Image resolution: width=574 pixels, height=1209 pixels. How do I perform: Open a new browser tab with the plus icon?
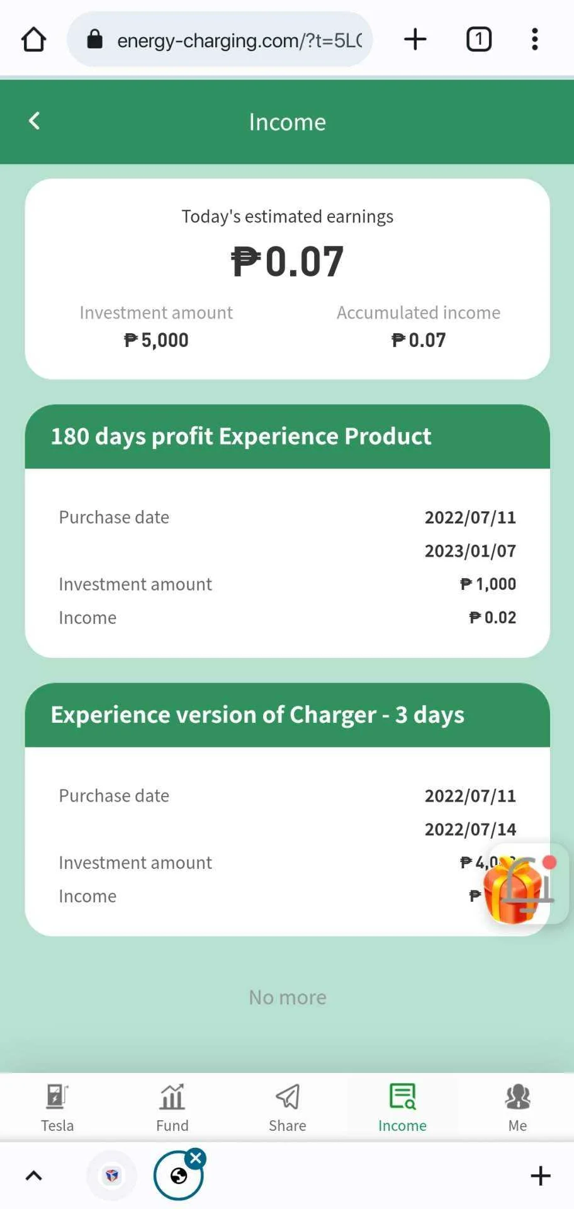pos(415,39)
